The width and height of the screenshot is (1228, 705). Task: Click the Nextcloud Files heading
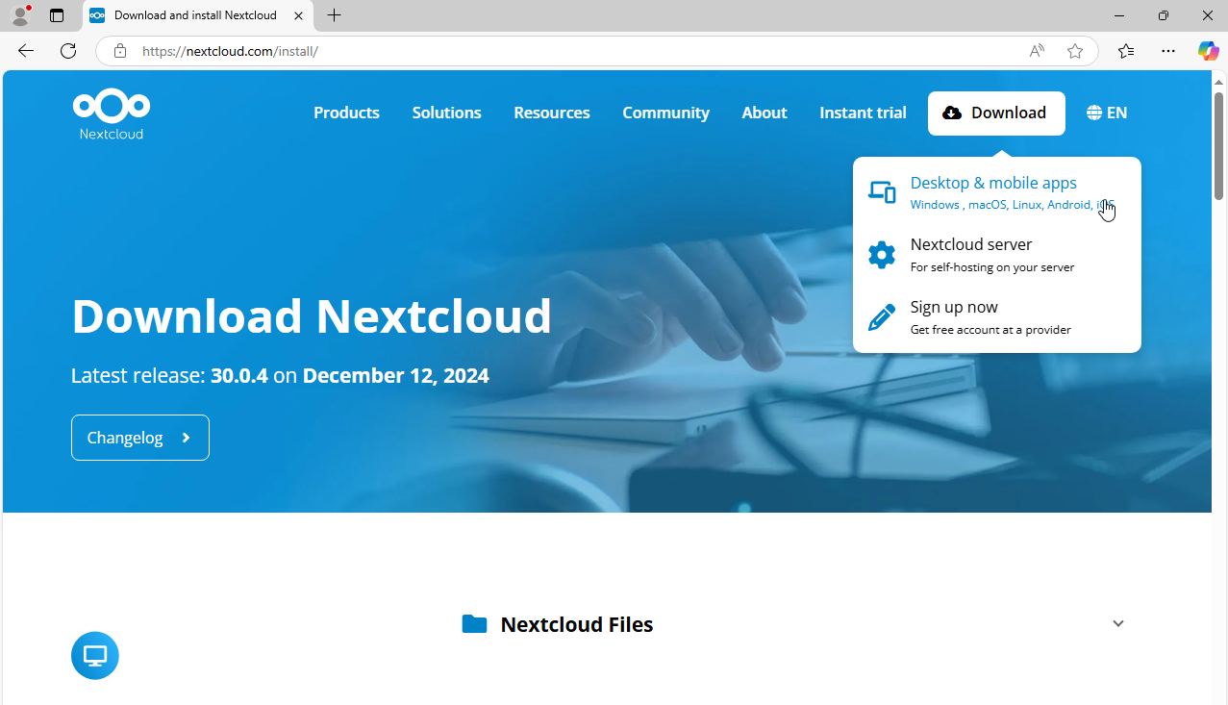click(x=577, y=624)
